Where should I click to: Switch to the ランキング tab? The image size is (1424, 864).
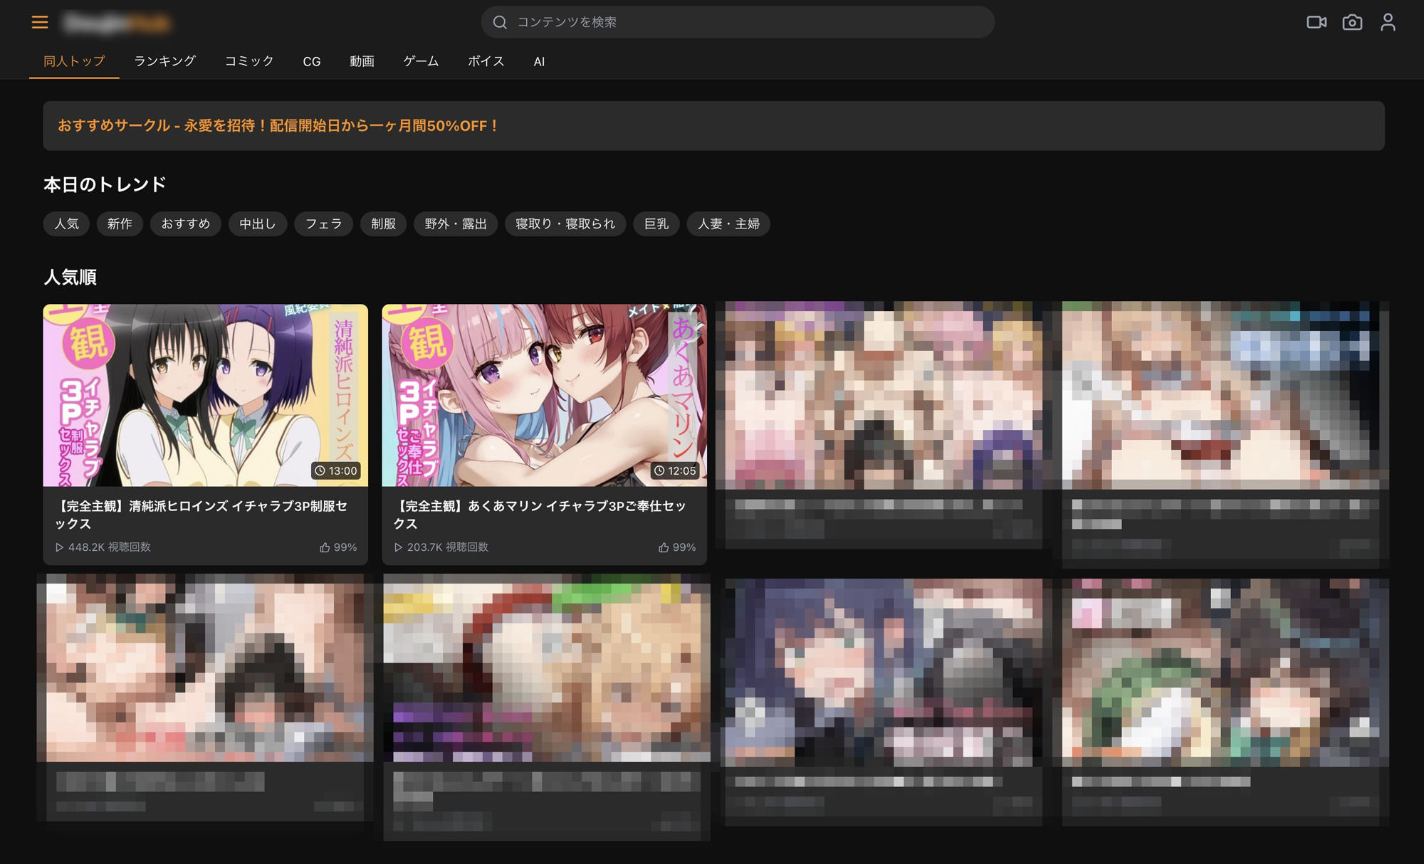(163, 61)
